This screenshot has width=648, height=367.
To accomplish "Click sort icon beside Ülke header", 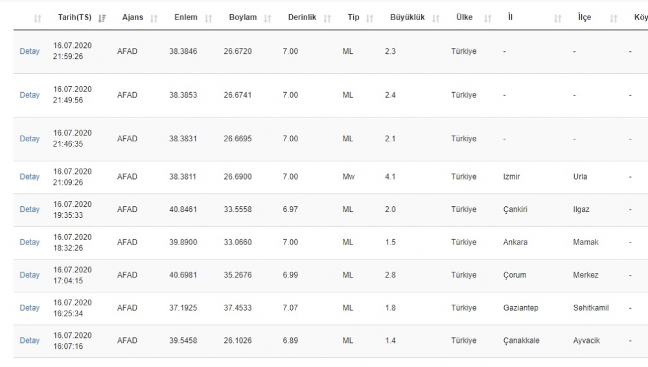I will pyautogui.click(x=487, y=19).
